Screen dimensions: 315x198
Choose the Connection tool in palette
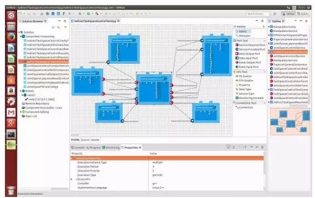coord(244,107)
